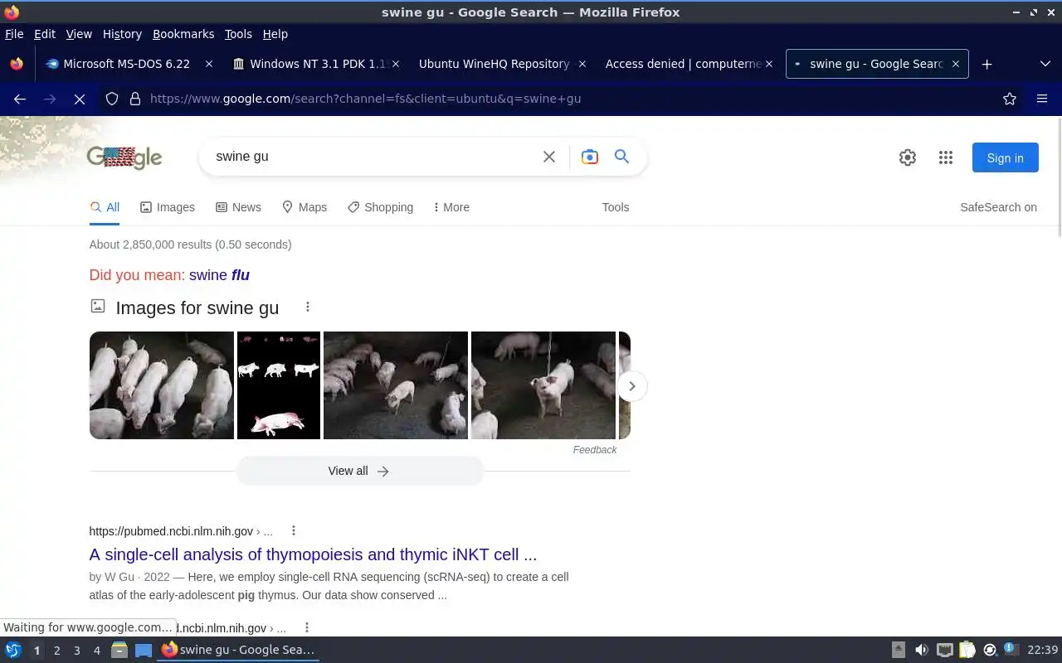This screenshot has width=1062, height=663.
Task: Open the Google apps grid
Action: click(946, 157)
